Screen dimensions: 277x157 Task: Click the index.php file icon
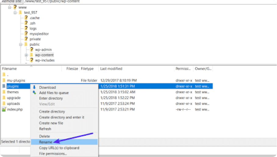pyautogui.click(x=4, y=109)
